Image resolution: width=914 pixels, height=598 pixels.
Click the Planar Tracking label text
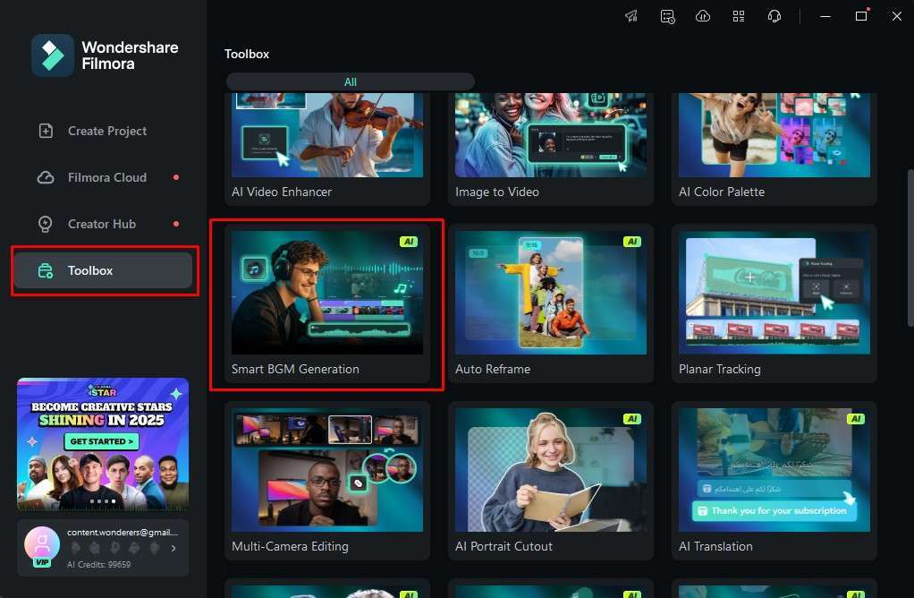pyautogui.click(x=719, y=370)
